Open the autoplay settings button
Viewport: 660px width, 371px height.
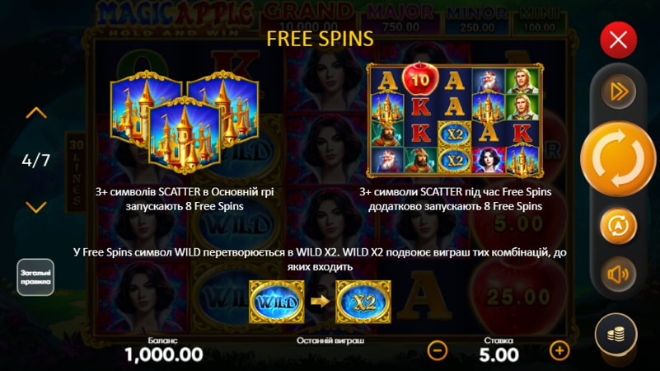(x=617, y=226)
